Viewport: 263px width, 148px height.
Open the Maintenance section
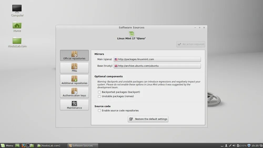tap(74, 105)
